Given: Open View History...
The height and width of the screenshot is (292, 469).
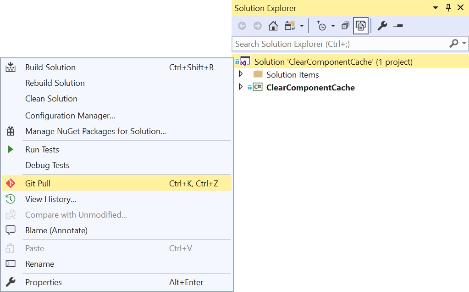Looking at the screenshot, I should click(x=116, y=199).
